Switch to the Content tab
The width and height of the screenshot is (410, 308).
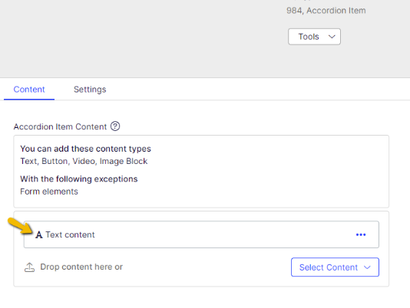[x=29, y=90]
